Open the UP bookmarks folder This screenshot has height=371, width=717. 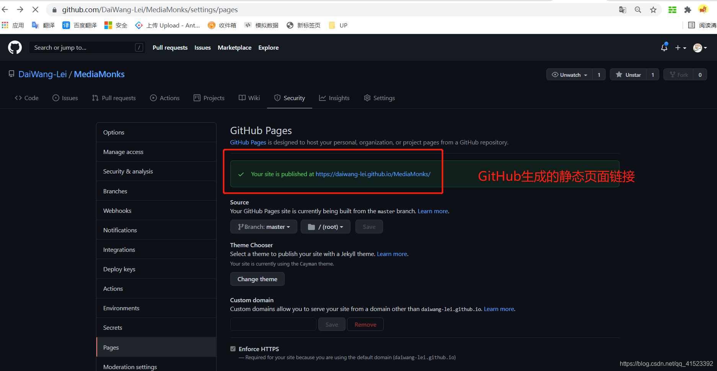pos(338,25)
